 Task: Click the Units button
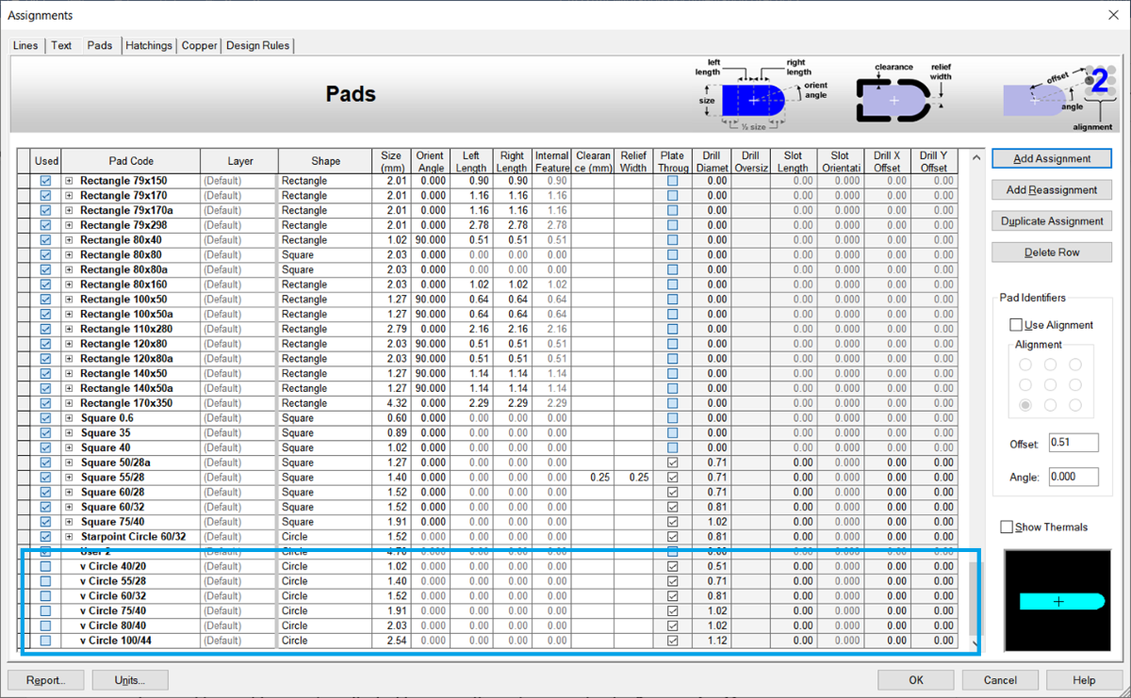click(130, 680)
